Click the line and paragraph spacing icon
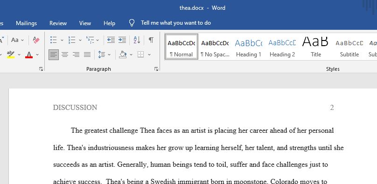 [x=102, y=55]
